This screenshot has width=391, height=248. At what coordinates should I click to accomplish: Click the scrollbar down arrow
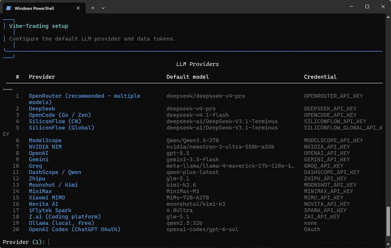click(388, 244)
